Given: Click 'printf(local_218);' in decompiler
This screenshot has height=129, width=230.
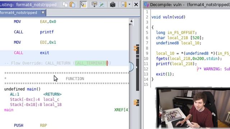Looking at the screenshot, I should (176, 64).
